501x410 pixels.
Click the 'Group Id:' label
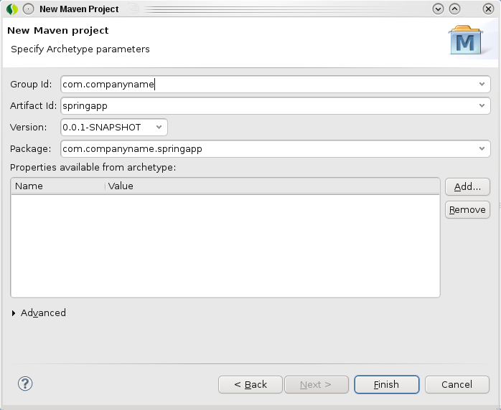31,85
